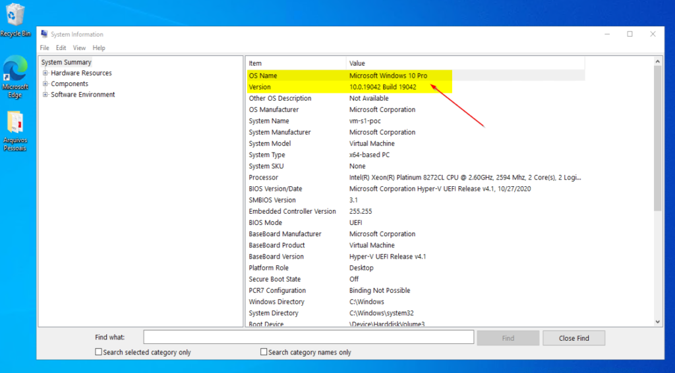Select the BIOS Mode row
Screen dimensions: 675x373
tap(415, 222)
